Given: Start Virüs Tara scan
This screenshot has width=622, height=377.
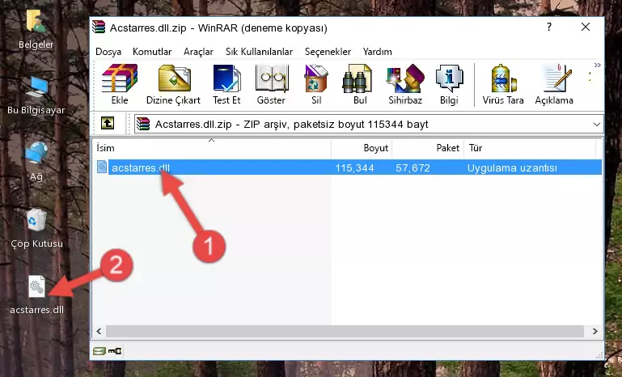Looking at the screenshot, I should click(x=503, y=84).
